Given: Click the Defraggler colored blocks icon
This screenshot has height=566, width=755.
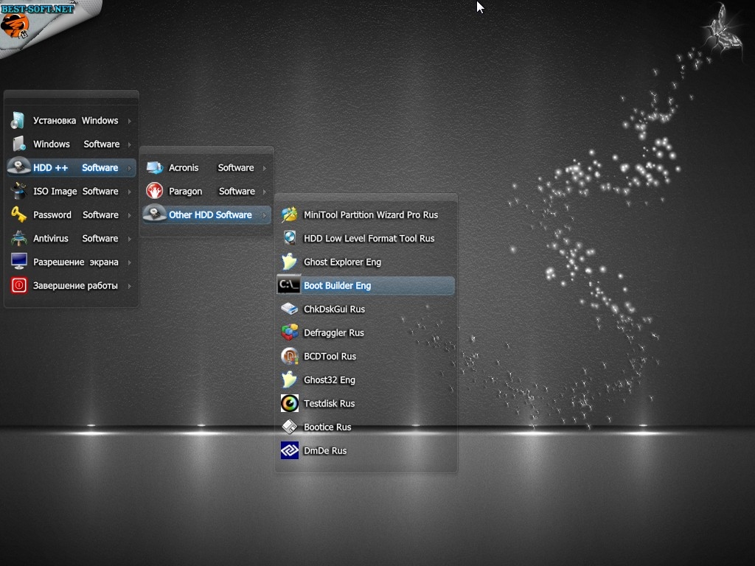Looking at the screenshot, I should pyautogui.click(x=289, y=332).
